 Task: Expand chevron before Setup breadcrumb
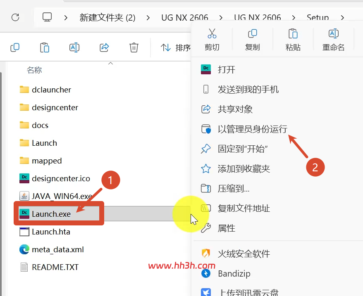pyautogui.click(x=294, y=18)
